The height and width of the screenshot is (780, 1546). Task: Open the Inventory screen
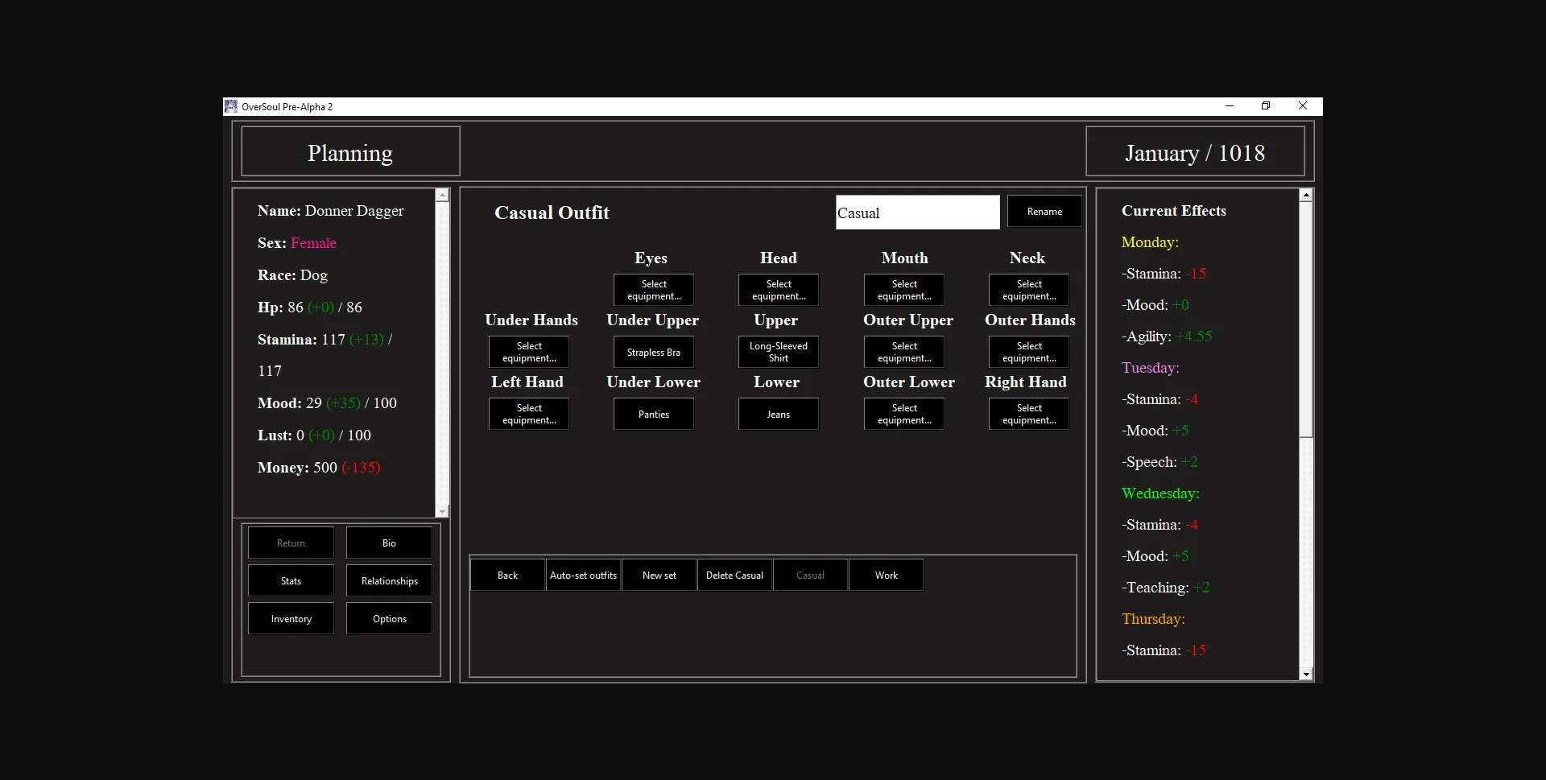(x=291, y=618)
